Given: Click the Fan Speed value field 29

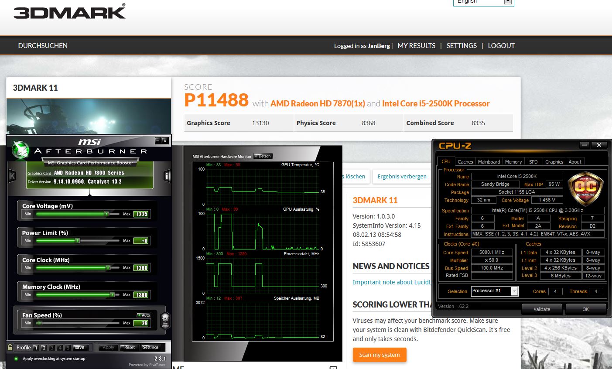Looking at the screenshot, I should 141,323.
